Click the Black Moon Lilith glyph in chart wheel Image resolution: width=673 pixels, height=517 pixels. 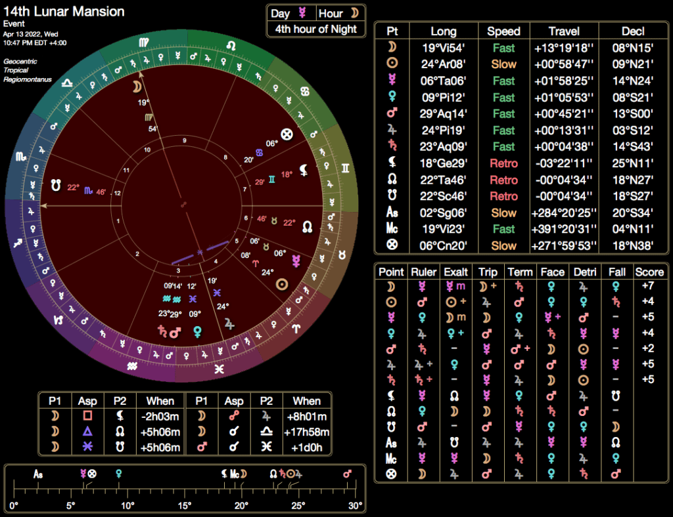pyautogui.click(x=304, y=171)
